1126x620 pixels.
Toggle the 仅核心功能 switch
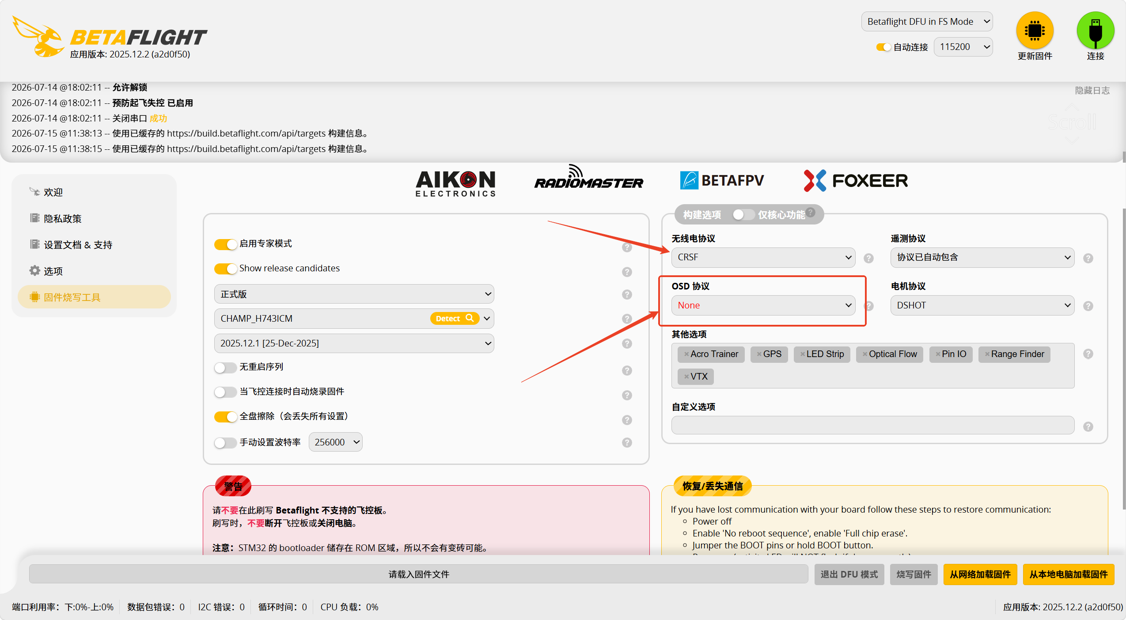743,215
